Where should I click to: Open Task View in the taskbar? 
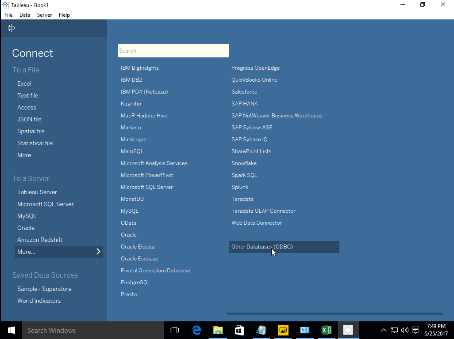click(174, 330)
